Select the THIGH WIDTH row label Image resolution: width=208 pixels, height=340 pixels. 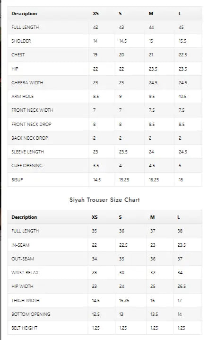pyautogui.click(x=26, y=300)
